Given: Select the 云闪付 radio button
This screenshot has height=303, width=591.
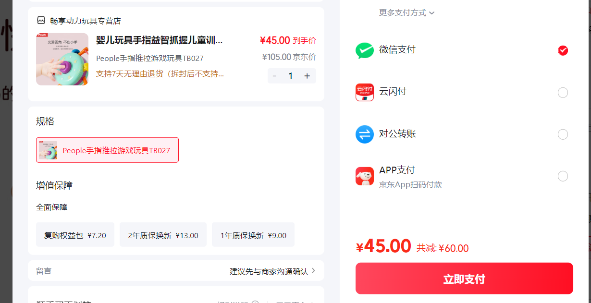Looking at the screenshot, I should (563, 93).
